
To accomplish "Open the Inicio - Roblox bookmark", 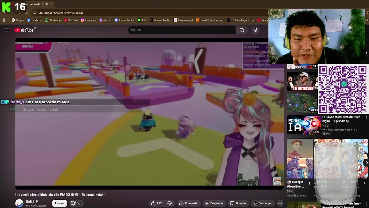I will pyautogui.click(x=125, y=20).
